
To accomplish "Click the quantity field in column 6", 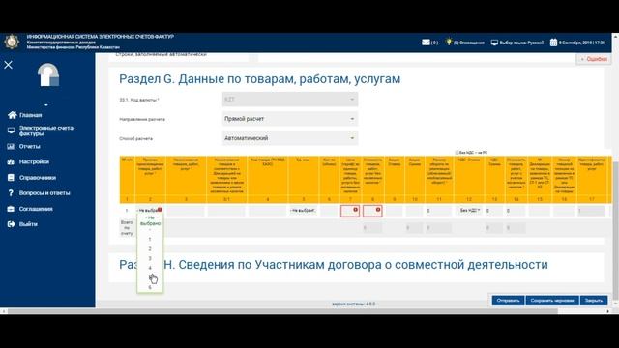I will point(329,211).
